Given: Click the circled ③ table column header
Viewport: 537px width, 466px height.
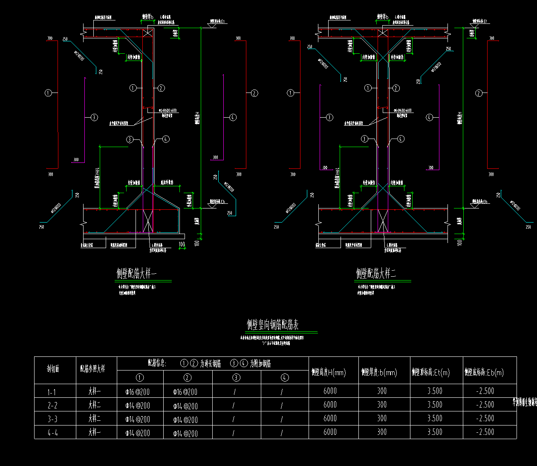Looking at the screenshot, I should 236,377.
